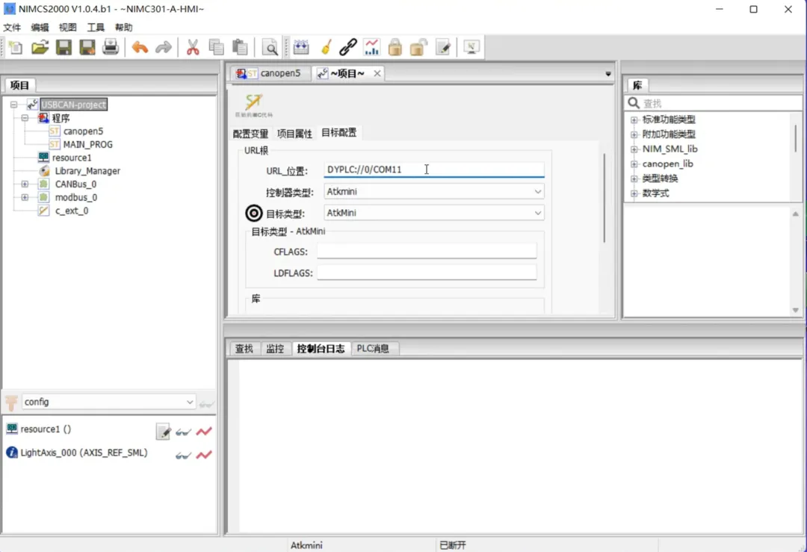This screenshot has height=552, width=807.
Task: Expand NIM_SML_lib in the library
Action: click(634, 149)
